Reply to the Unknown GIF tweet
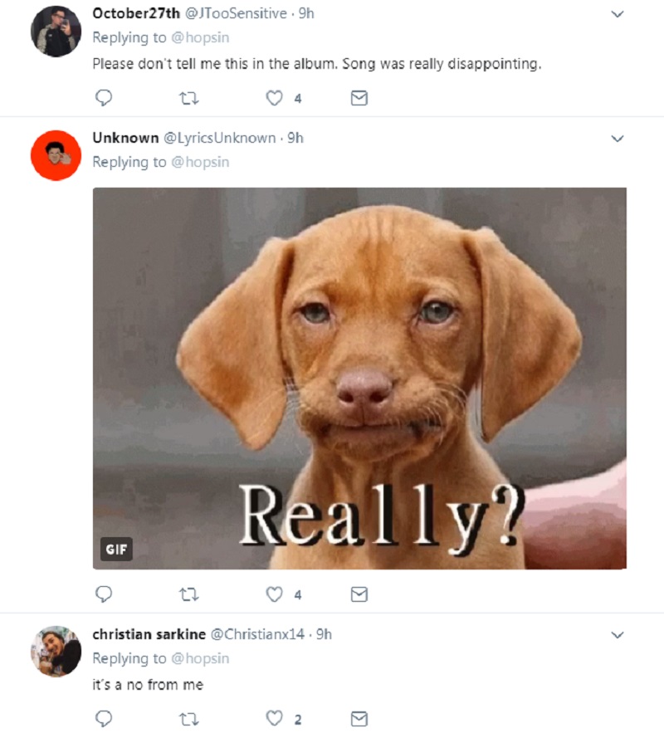Viewport: 664px width, 733px height. [104, 594]
